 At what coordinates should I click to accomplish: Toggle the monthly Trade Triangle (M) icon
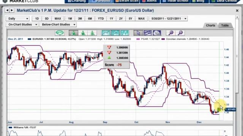pos(73,33)
